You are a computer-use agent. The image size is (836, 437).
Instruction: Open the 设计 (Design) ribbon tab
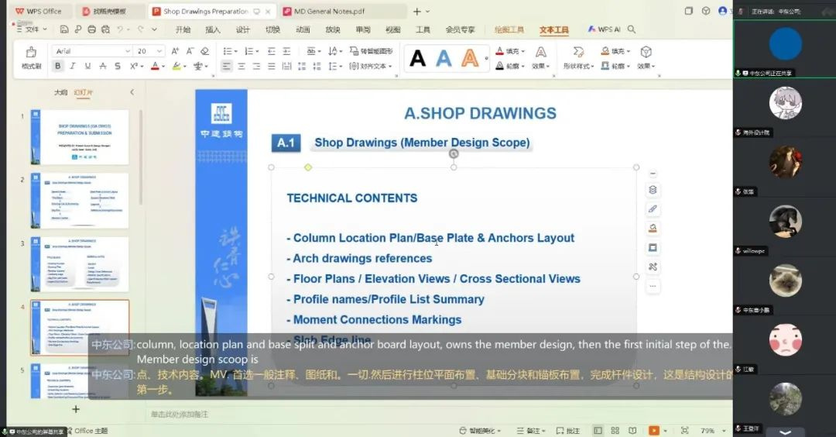(x=242, y=29)
